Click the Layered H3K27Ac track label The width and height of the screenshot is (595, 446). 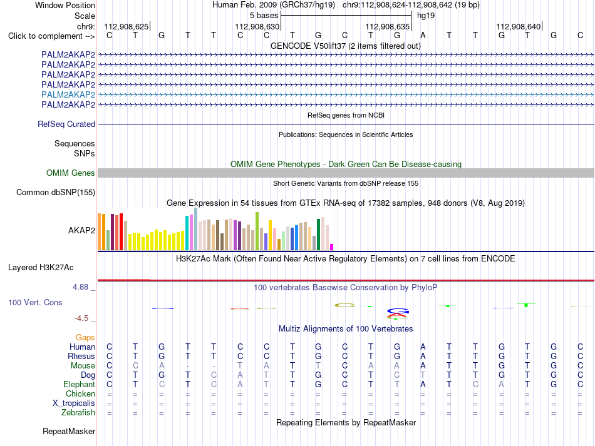pos(41,268)
